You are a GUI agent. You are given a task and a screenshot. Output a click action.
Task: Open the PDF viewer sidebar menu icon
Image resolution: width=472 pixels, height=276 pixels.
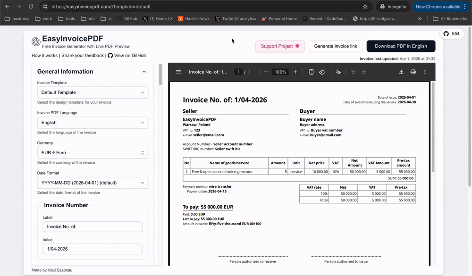[178, 72]
